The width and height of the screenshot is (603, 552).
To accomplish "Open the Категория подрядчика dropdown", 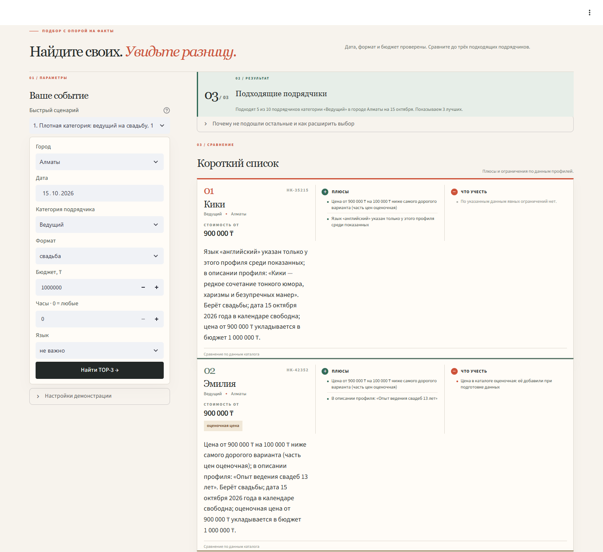I will 100,225.
